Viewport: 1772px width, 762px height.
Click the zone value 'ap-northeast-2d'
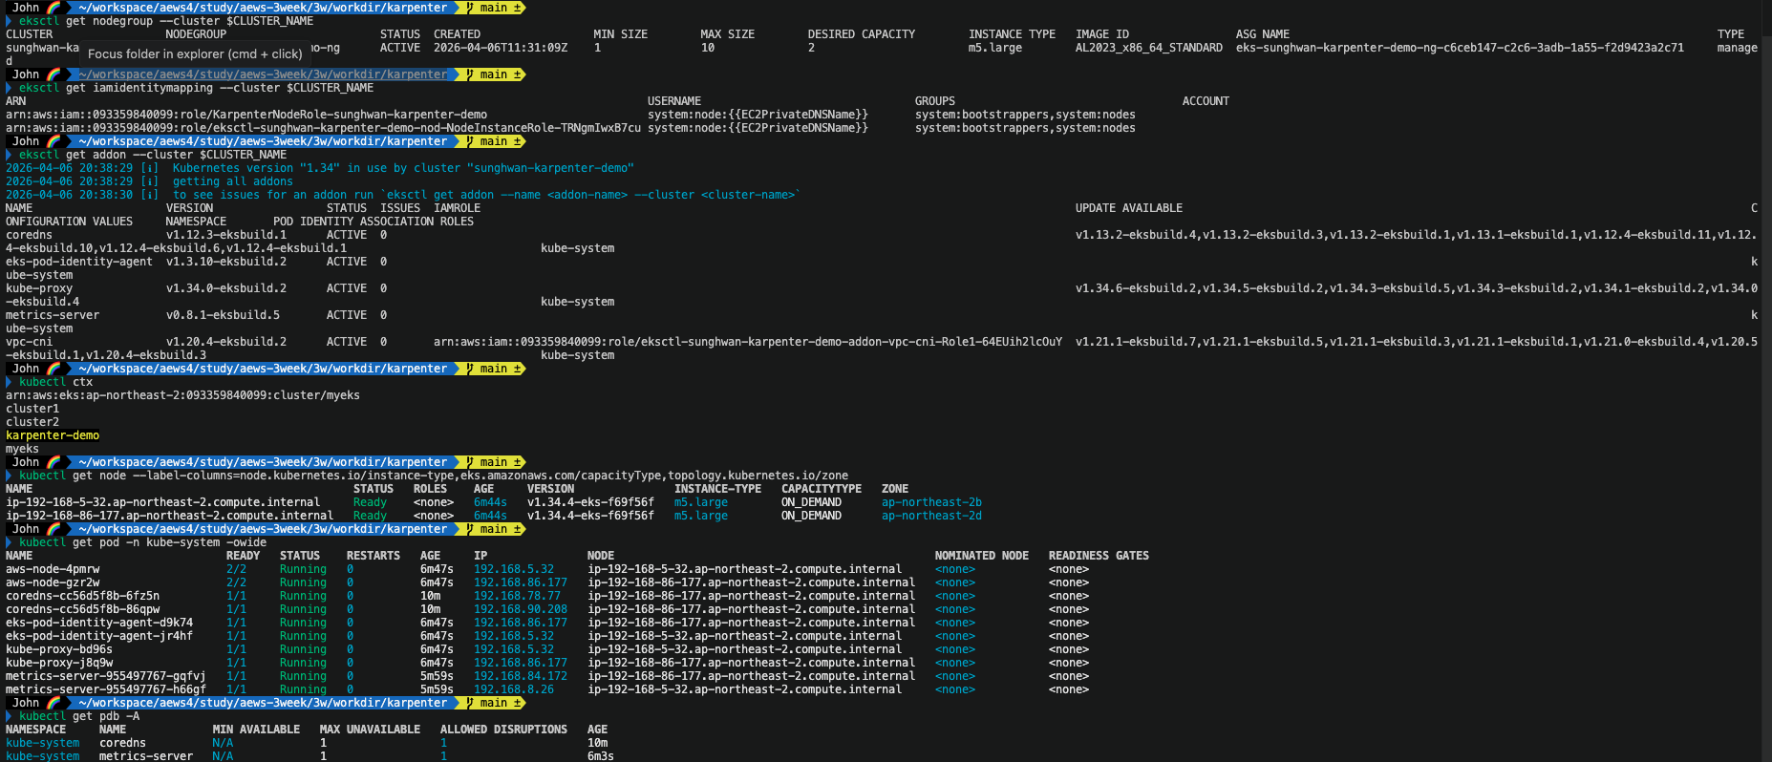click(x=931, y=516)
